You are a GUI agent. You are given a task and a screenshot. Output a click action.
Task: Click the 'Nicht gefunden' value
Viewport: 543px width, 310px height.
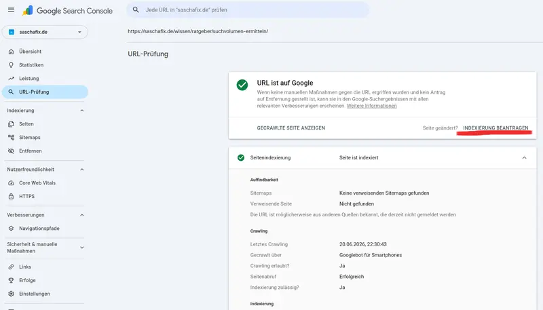[356, 204]
